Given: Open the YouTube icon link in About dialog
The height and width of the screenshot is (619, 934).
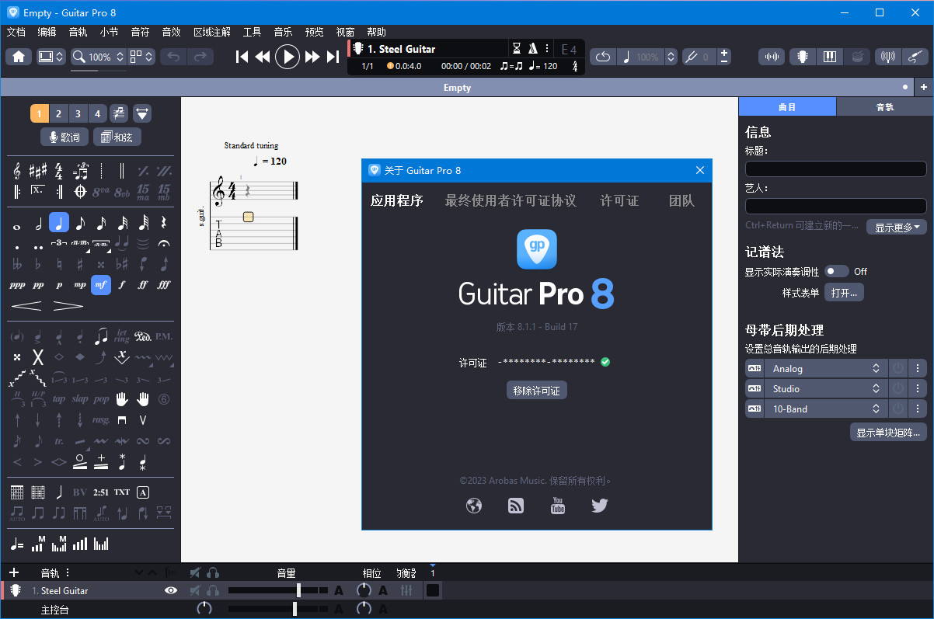Looking at the screenshot, I should pos(558,506).
